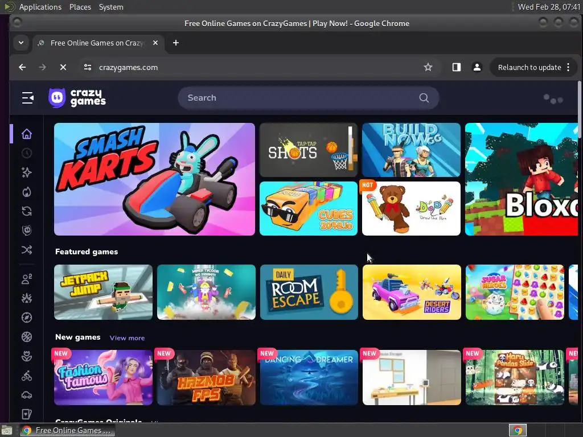
Task: Collapse the sidebar with the hamburger menu icon
Action: (x=27, y=98)
